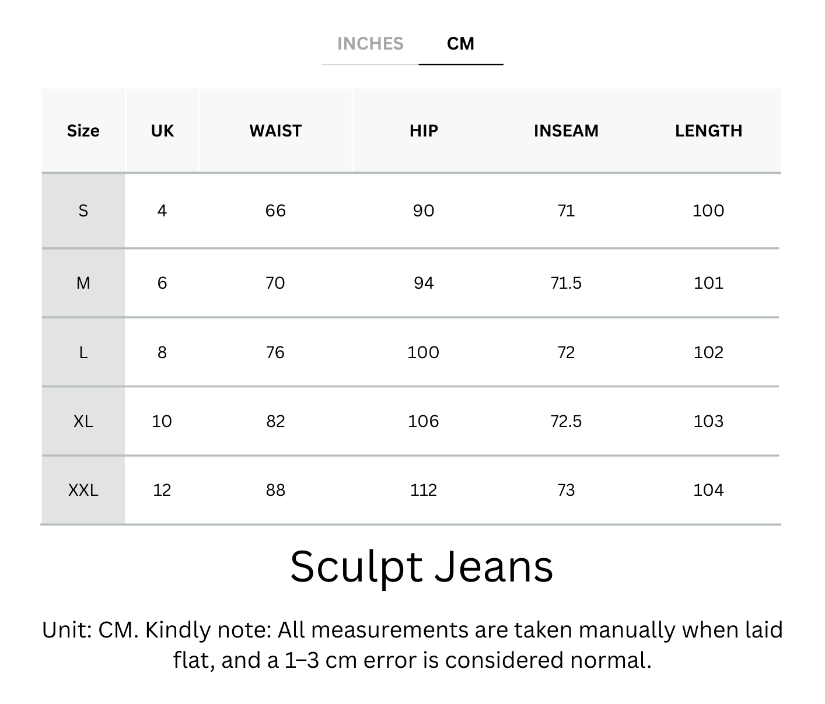Select the S size row label
The image size is (825, 704).
(x=83, y=211)
